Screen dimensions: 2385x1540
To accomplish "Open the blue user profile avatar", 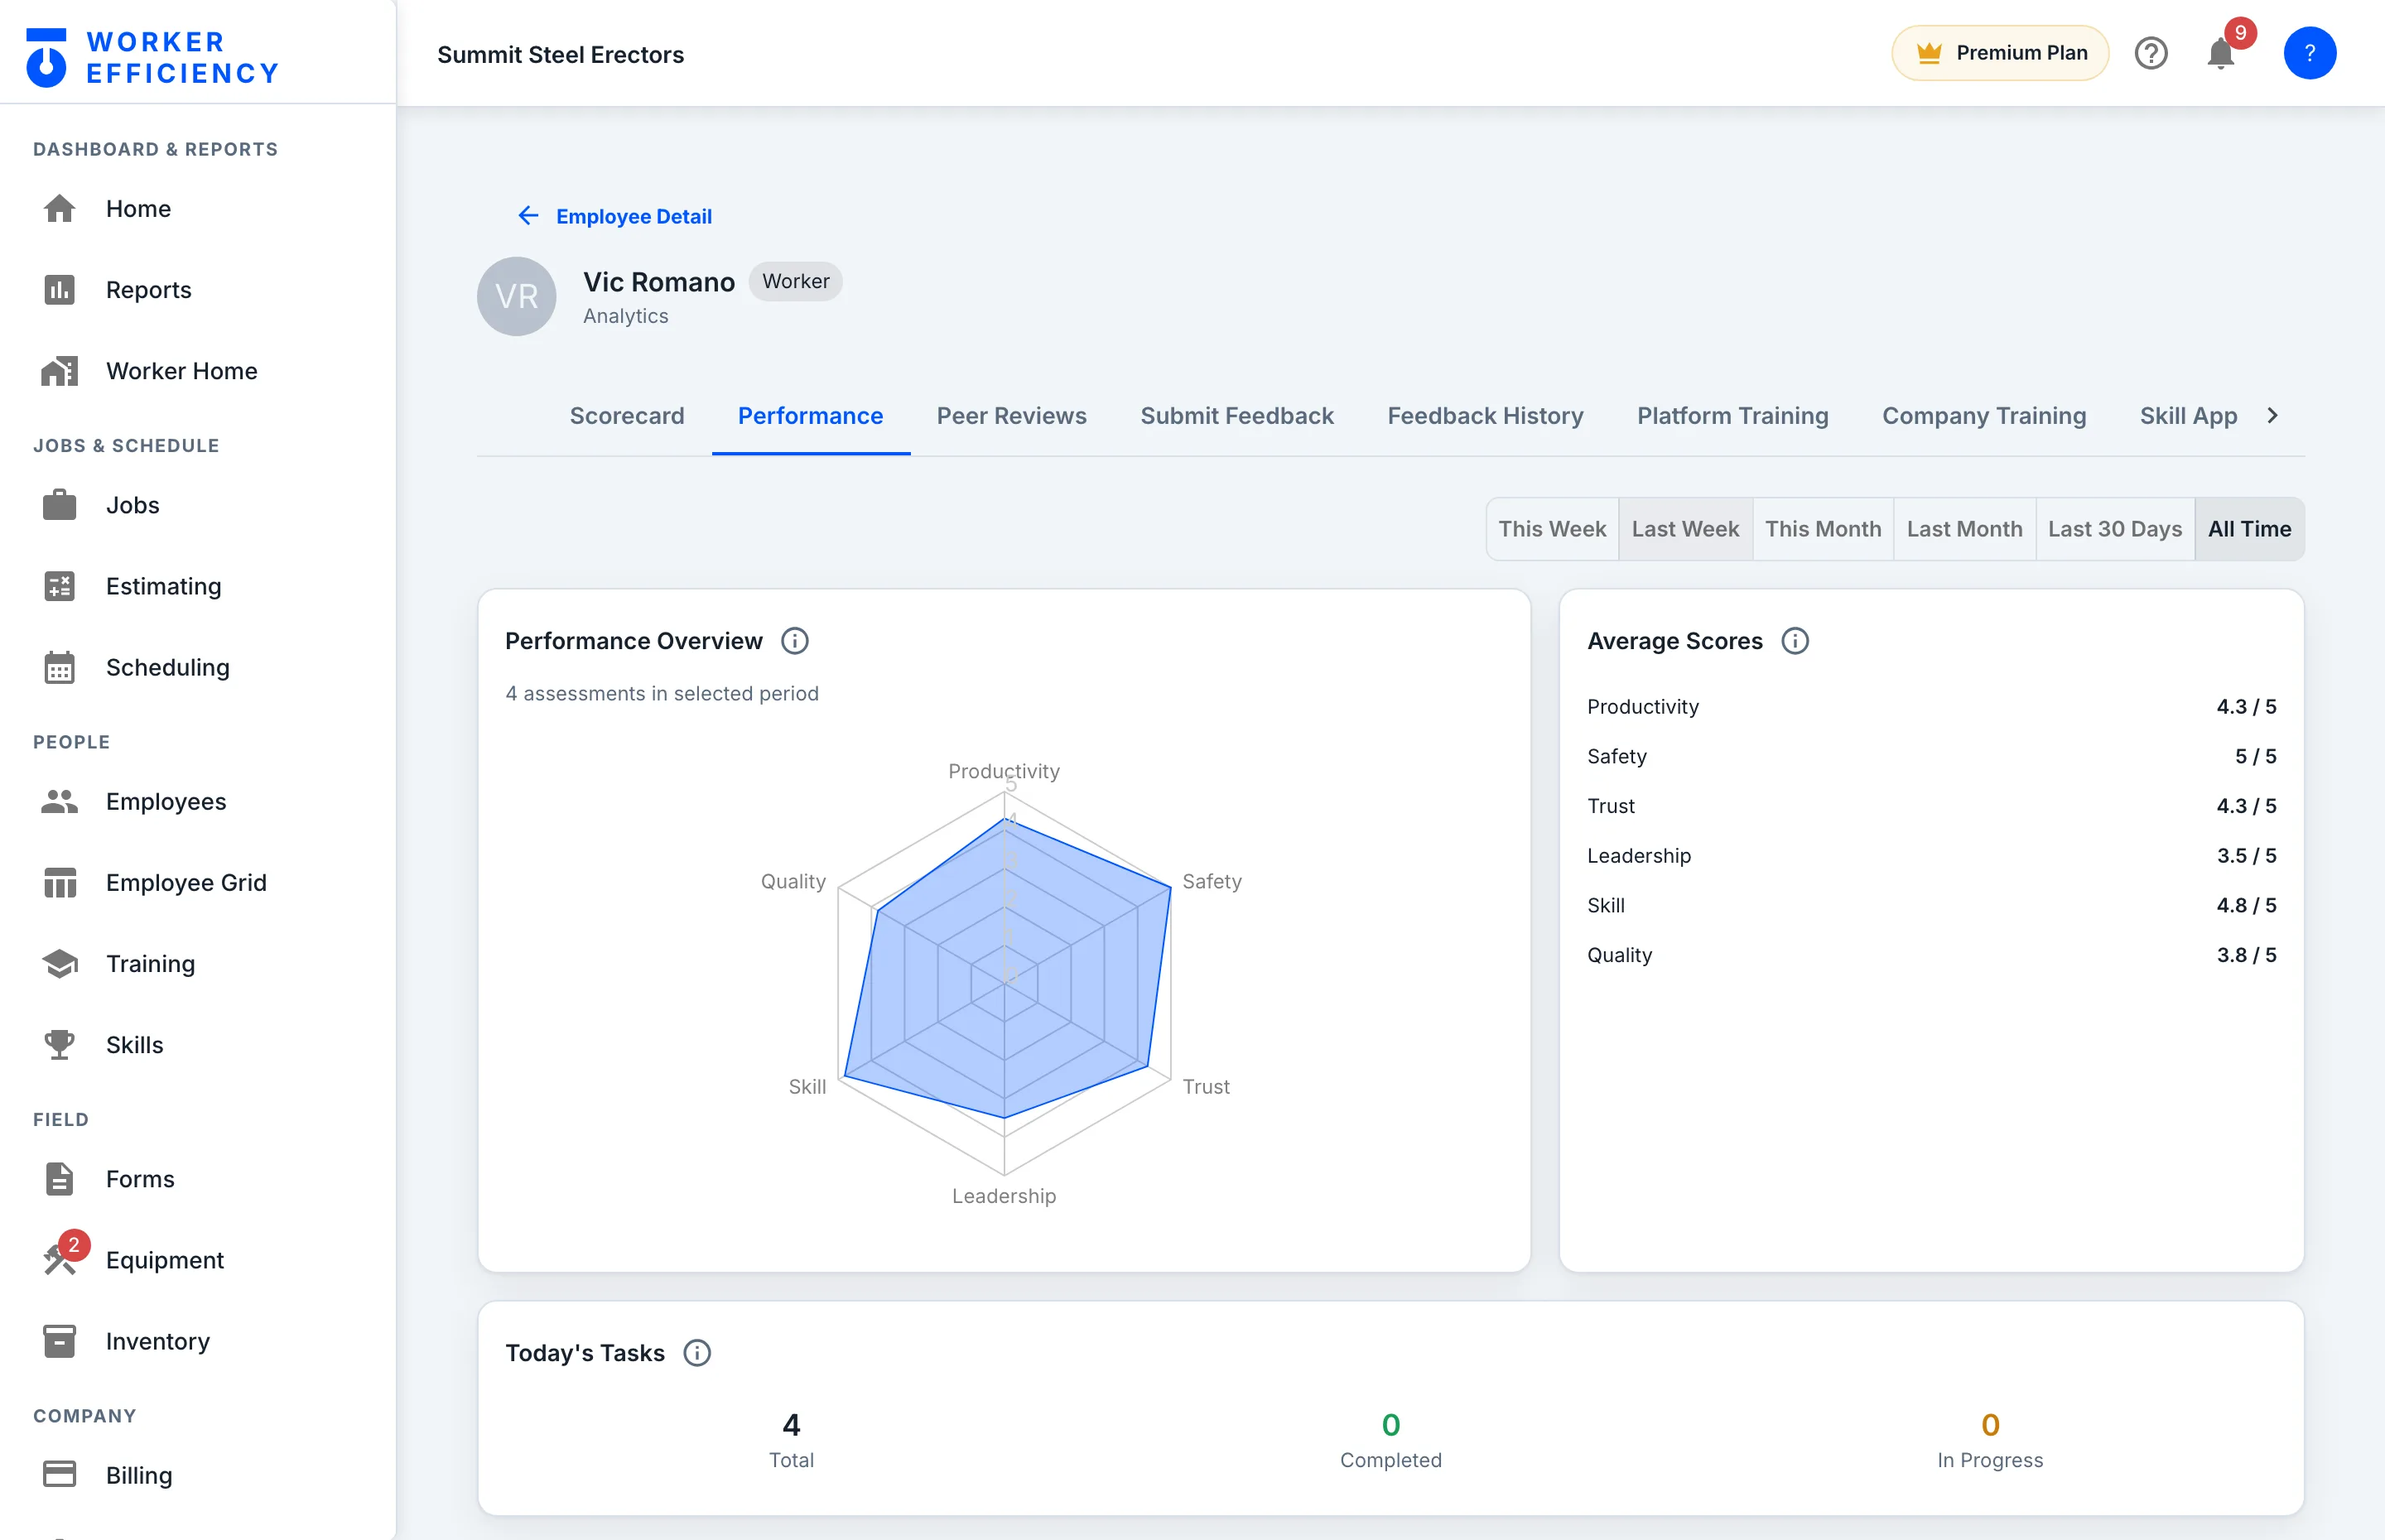I will 2309,53.
